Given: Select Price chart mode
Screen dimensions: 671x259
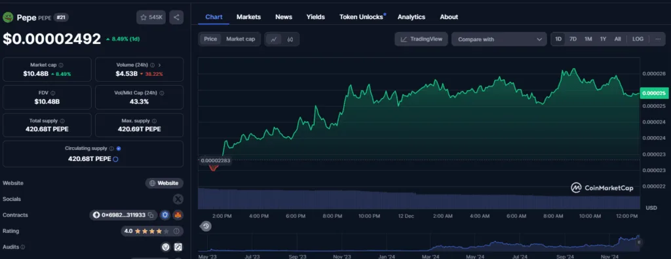Looking at the screenshot, I should [x=210, y=39].
